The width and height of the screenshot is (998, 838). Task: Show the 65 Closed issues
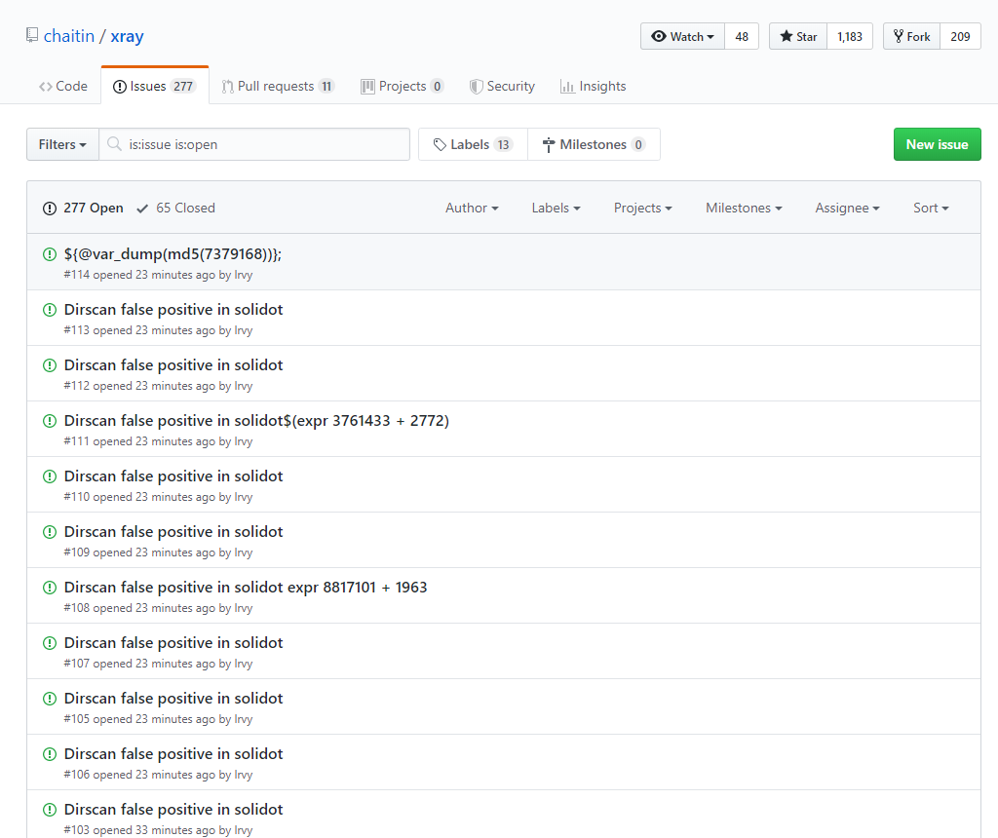point(176,209)
